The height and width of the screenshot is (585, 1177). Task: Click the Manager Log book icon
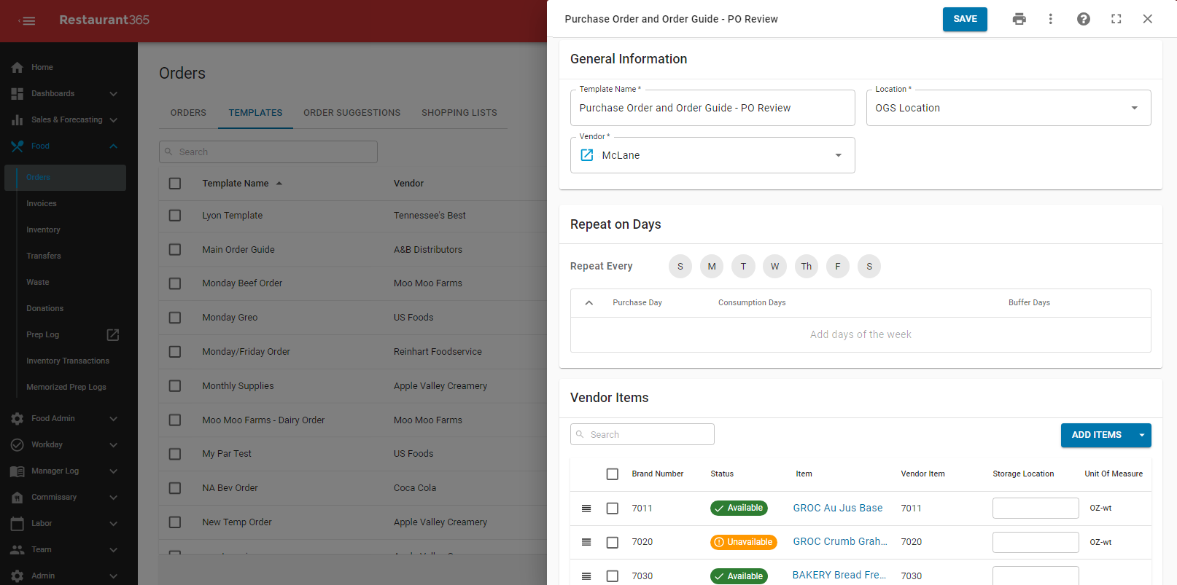click(x=18, y=471)
